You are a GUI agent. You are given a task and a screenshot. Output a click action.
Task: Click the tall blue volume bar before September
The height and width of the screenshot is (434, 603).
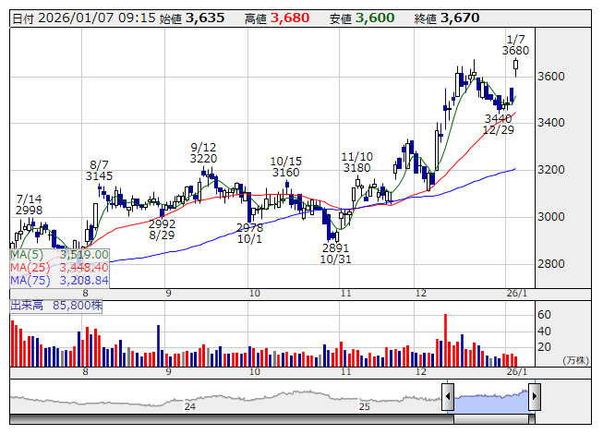coord(158,345)
